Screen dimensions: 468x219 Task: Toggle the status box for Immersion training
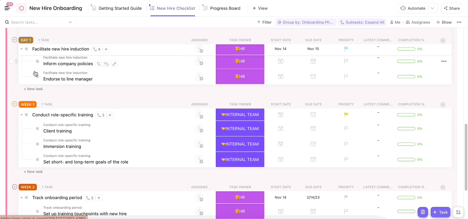[37, 144]
